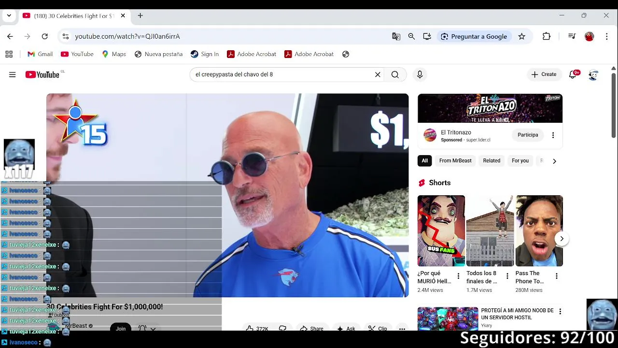Viewport: 618px width, 348px height.
Task: Open the globe bookmark icon
Action: coord(346,54)
